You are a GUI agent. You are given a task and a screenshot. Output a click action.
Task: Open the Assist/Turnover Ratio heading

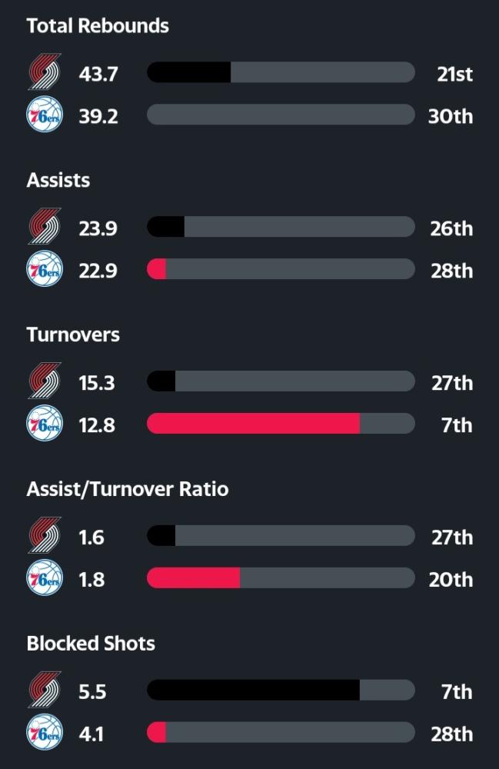point(128,489)
